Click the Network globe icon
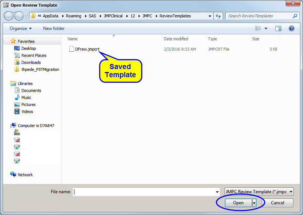This screenshot has width=303, height=215. tap(13, 174)
